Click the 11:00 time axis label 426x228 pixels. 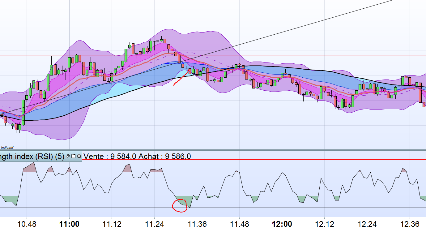(x=69, y=224)
